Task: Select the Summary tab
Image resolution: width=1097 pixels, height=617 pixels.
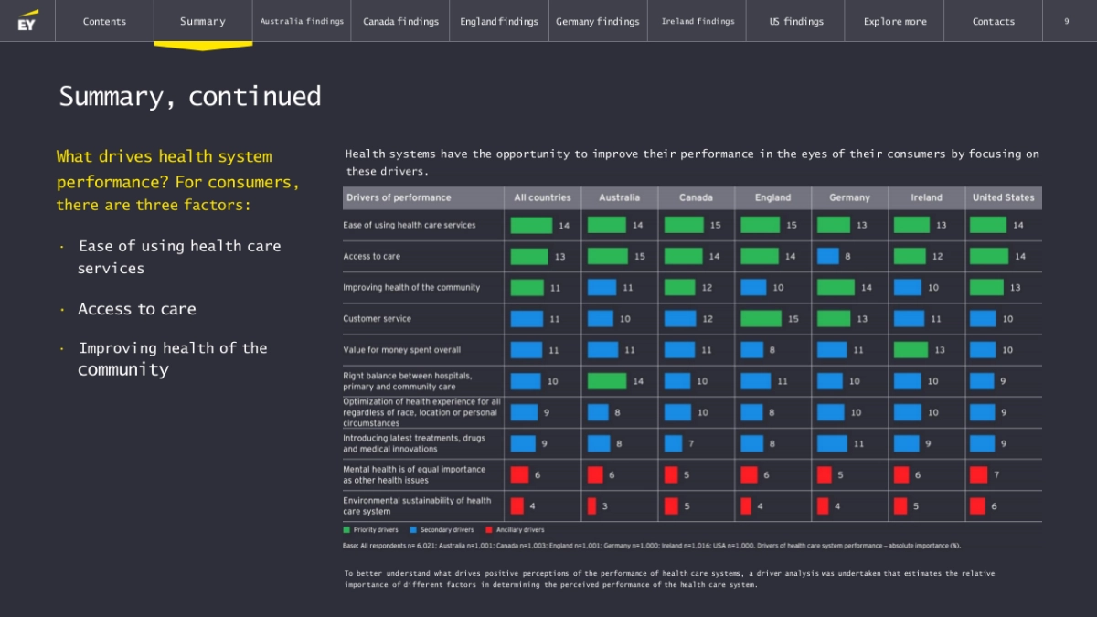Action: (x=202, y=21)
